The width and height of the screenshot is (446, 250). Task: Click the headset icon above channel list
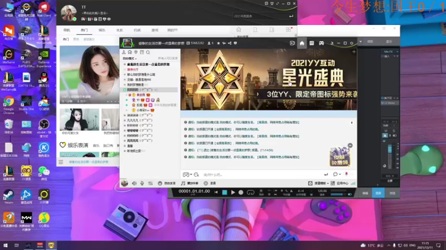click(x=130, y=52)
